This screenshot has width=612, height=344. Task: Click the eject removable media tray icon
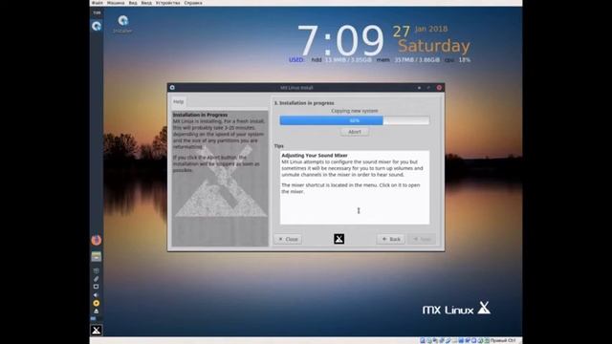click(96, 312)
